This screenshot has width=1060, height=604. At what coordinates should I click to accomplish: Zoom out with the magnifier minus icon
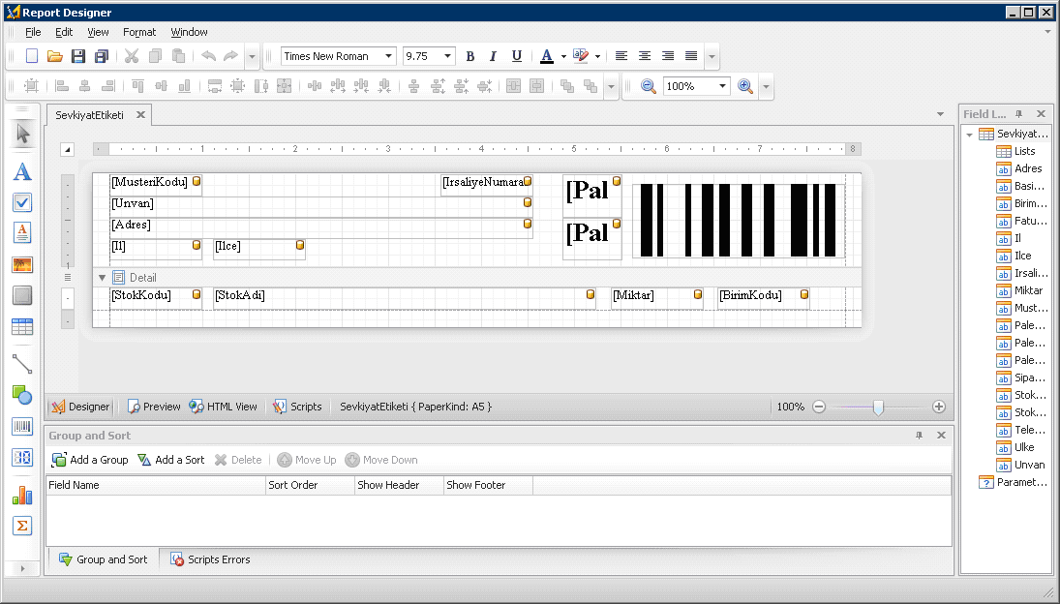(x=648, y=86)
